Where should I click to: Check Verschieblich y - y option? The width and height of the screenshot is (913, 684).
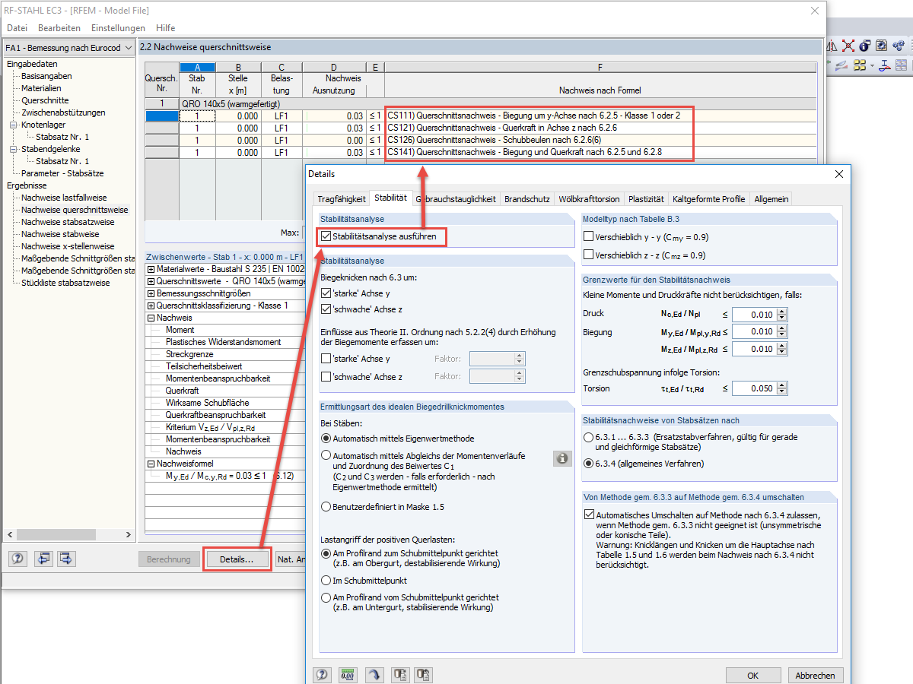(x=588, y=236)
